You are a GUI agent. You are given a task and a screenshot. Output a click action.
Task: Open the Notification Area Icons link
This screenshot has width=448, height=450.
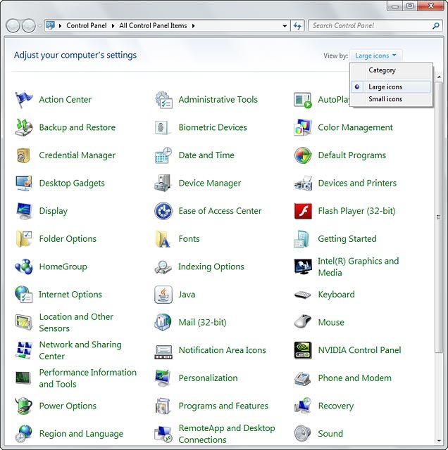[x=223, y=350]
